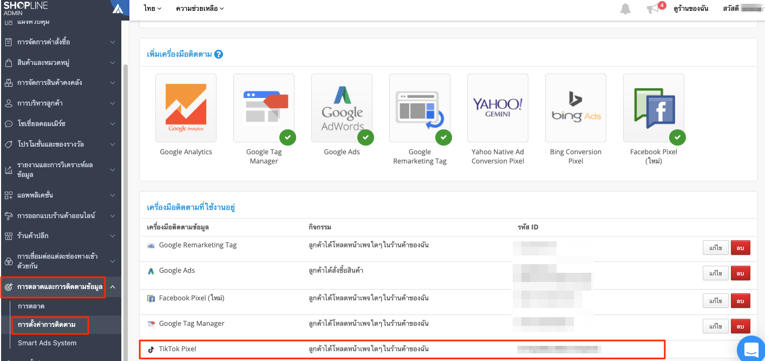Edit the Facebook Pixel tracker

716,301
